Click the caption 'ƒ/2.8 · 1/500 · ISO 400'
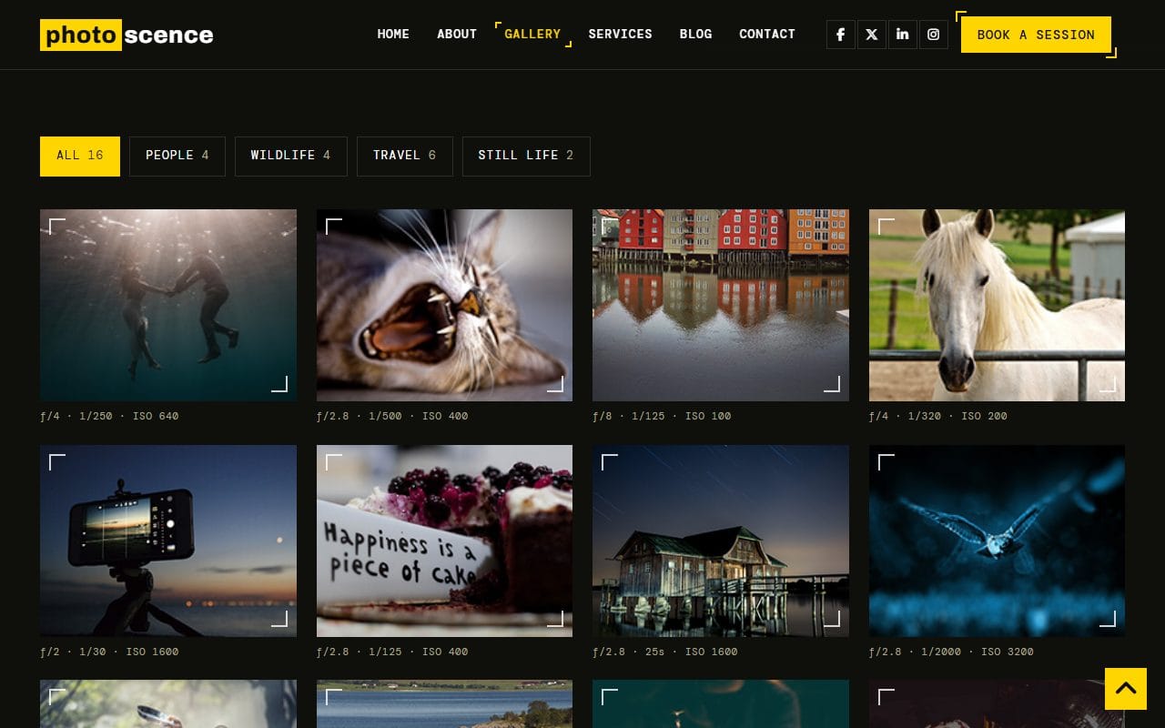 [392, 416]
